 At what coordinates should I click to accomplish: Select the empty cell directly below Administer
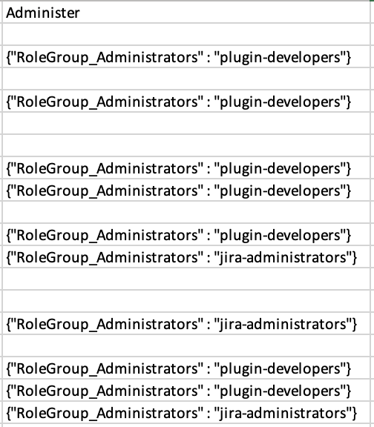coord(186,34)
